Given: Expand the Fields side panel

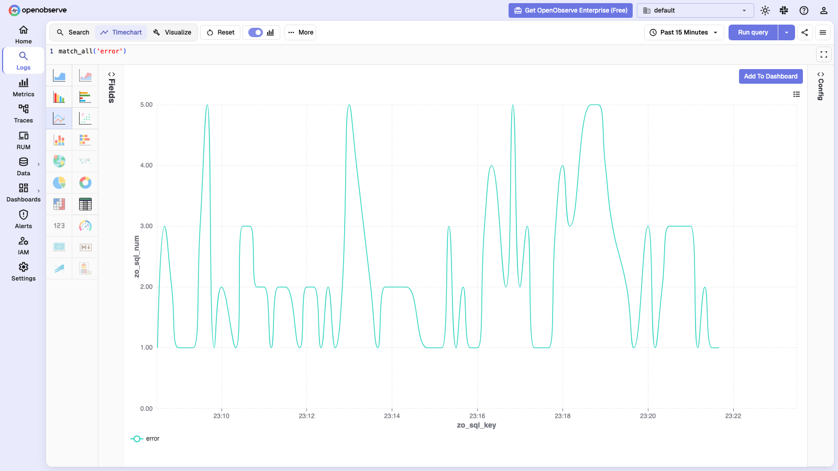Looking at the screenshot, I should (112, 87).
